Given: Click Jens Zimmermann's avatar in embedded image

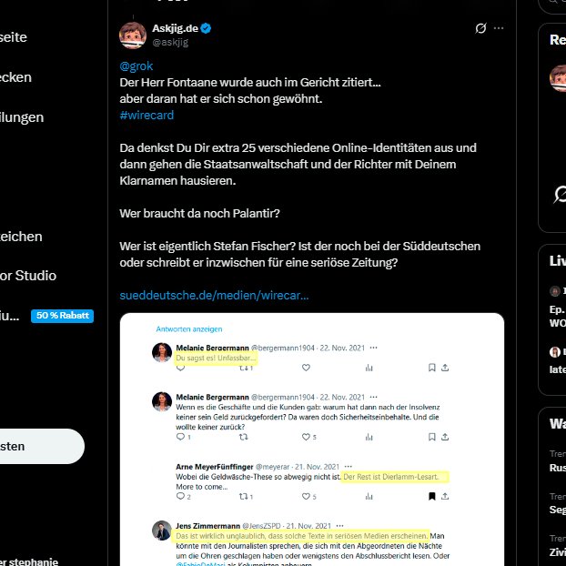Looking at the screenshot, I should [x=162, y=531].
